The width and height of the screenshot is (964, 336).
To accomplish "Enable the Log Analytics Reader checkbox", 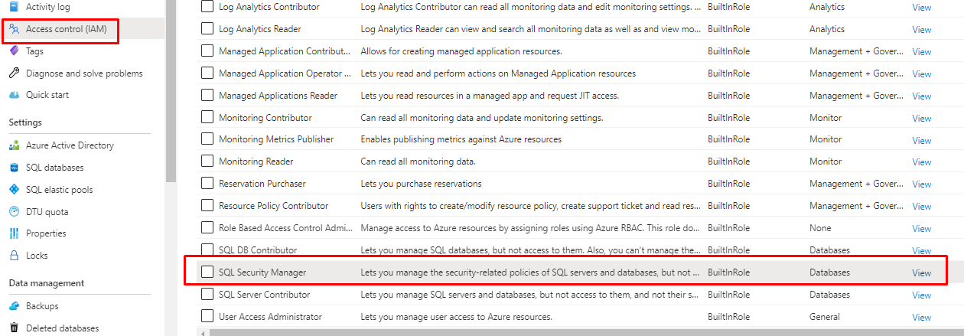I will pos(207,29).
